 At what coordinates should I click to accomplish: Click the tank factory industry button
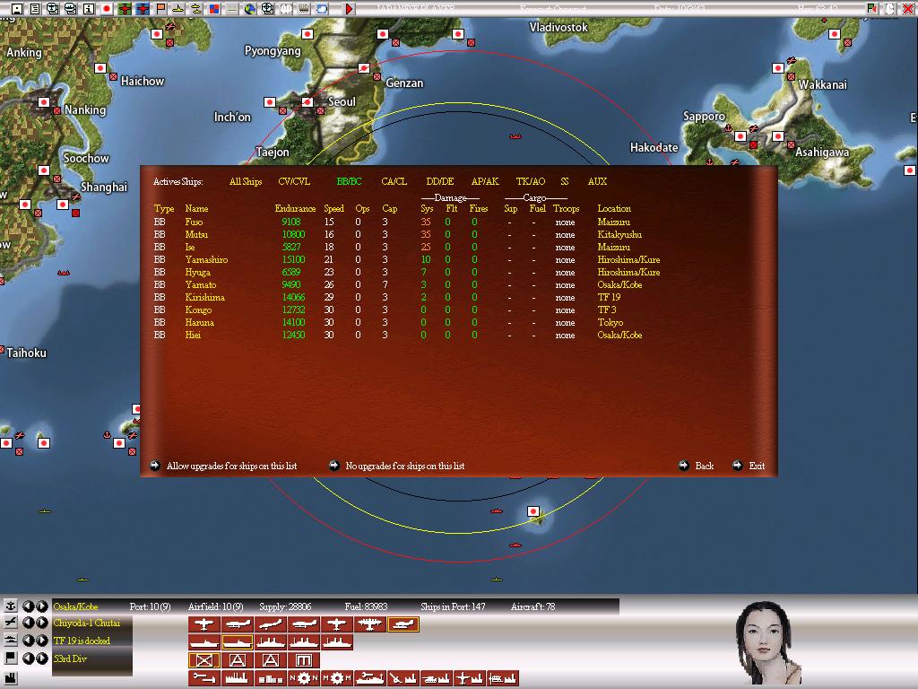[x=437, y=678]
